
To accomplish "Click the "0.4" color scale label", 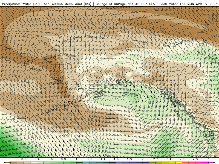I will pos(37,159).
